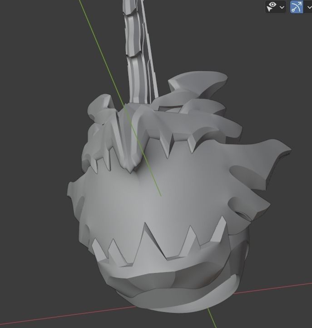Screen dimensions: 312x328
Task: Open the gizmos dropdown arrow
Action: tap(309, 7)
